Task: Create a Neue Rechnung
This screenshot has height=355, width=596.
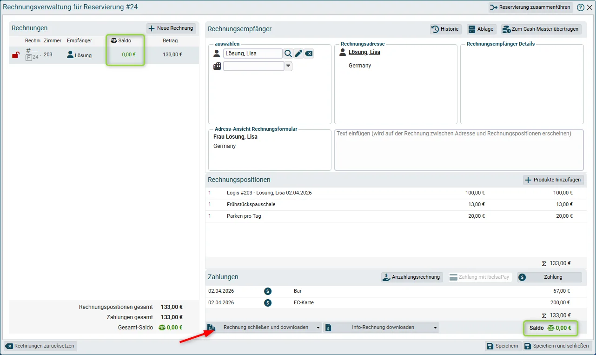Action: point(171,28)
